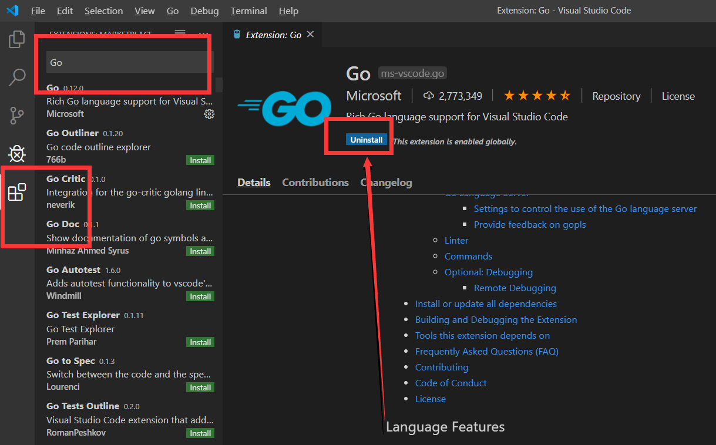Open the Commands link
The width and height of the screenshot is (716, 445).
[x=468, y=256]
